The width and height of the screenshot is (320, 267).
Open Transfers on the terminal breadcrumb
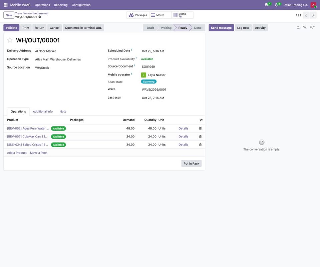[32, 13]
